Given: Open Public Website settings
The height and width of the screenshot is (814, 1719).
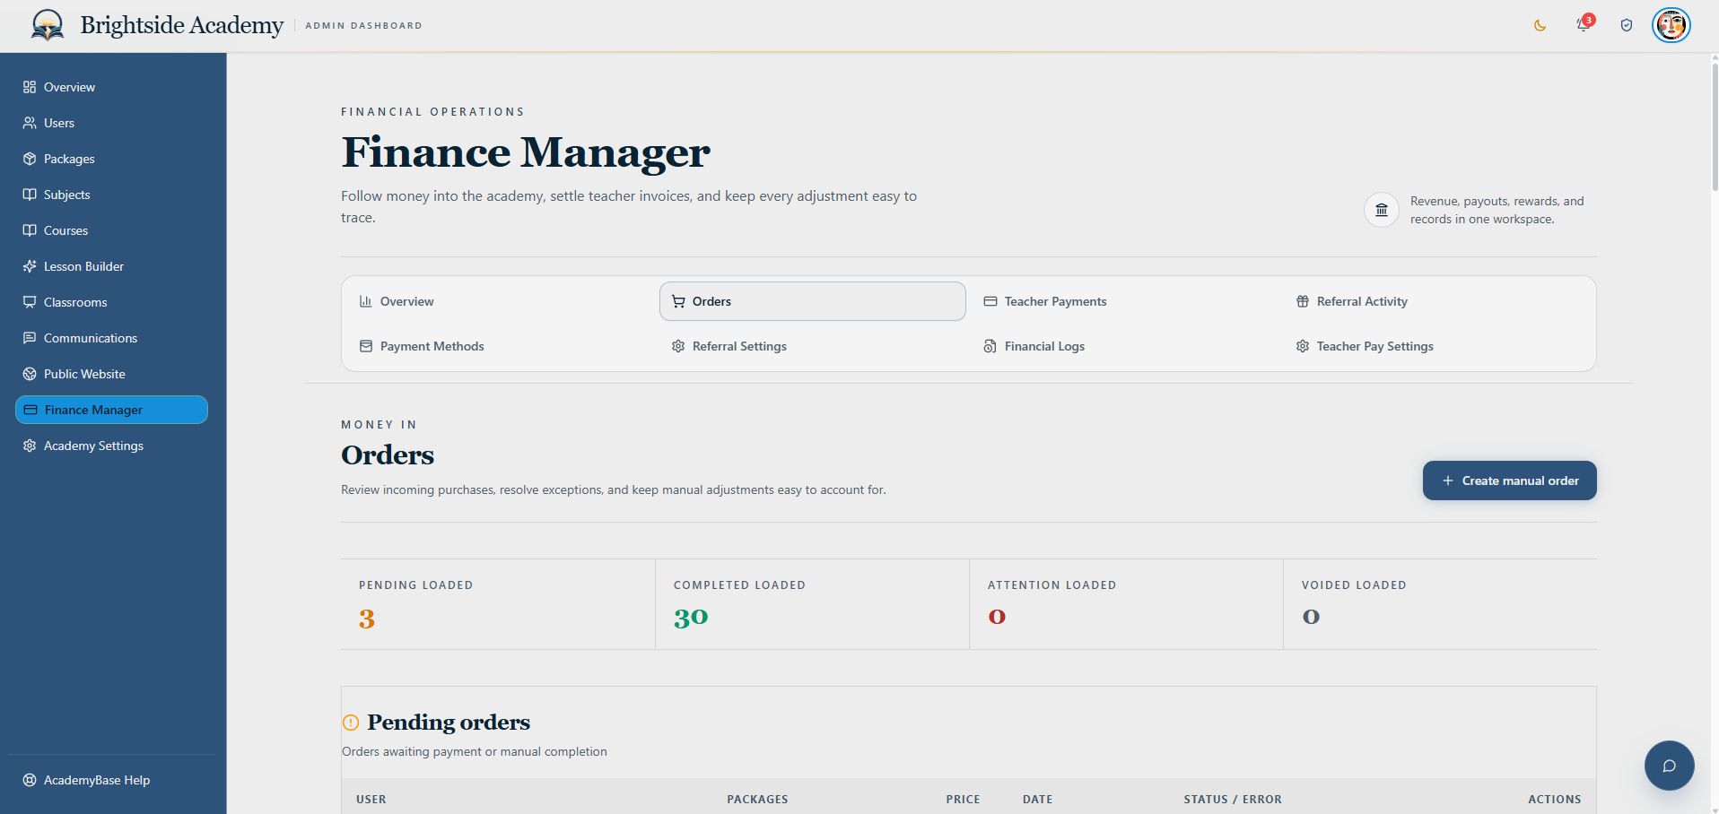Looking at the screenshot, I should tap(111, 374).
